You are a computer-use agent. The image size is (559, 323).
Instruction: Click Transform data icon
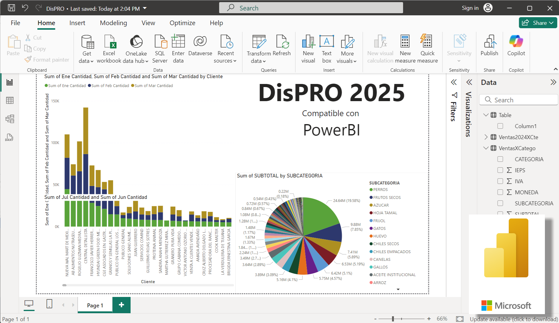[259, 42]
